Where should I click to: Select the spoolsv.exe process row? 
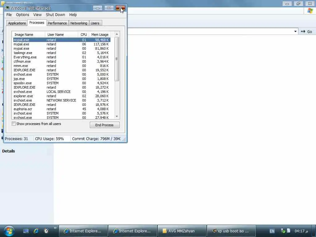click(x=62, y=83)
